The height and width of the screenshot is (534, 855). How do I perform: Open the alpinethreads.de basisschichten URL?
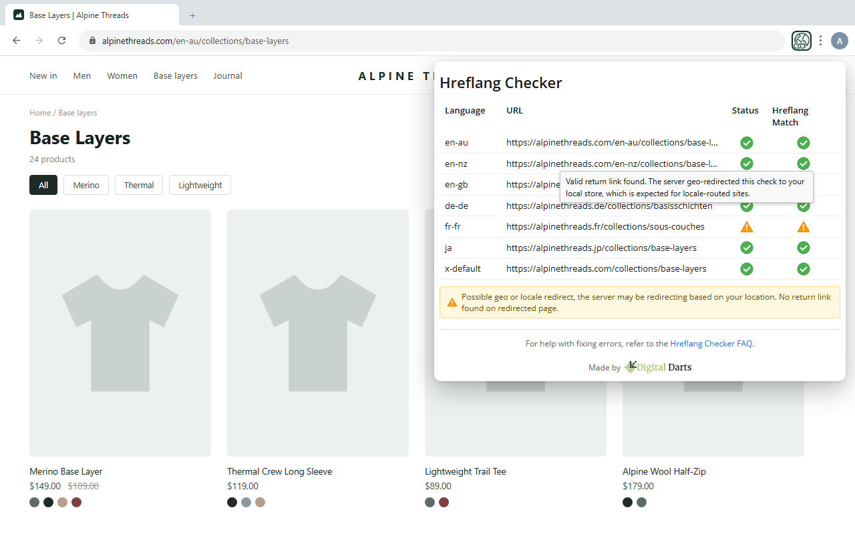pyautogui.click(x=609, y=206)
